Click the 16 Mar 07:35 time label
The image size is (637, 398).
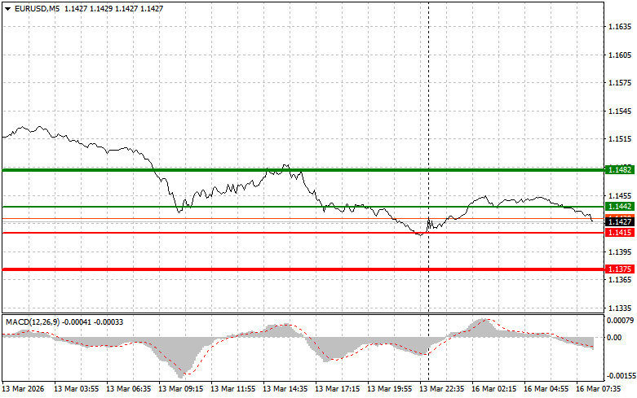(x=599, y=389)
